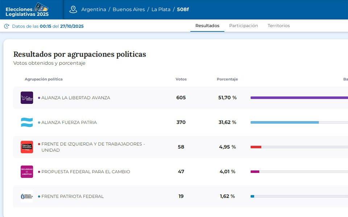Click Frente de Izquierda red logo
Viewport: 348px width, 217px height.
pyautogui.click(x=27, y=147)
